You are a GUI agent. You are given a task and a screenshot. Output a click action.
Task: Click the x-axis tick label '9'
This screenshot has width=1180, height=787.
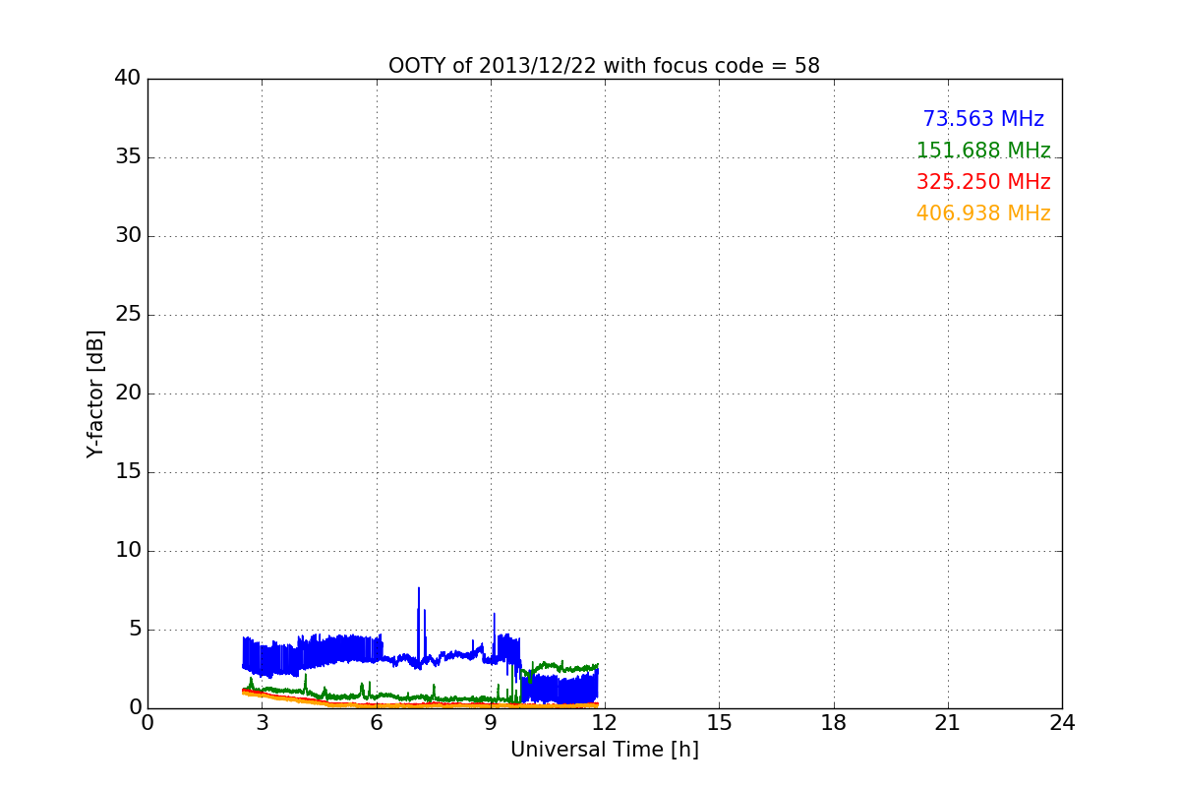point(491,722)
